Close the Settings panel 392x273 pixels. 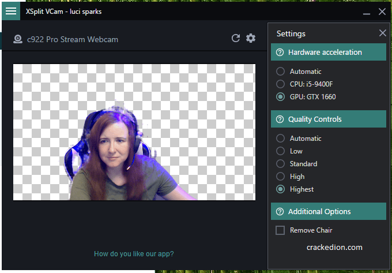pos(383,33)
